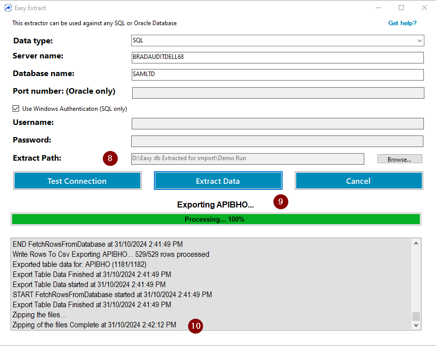
Task: Click the red step 8 marker
Action: click(x=110, y=159)
